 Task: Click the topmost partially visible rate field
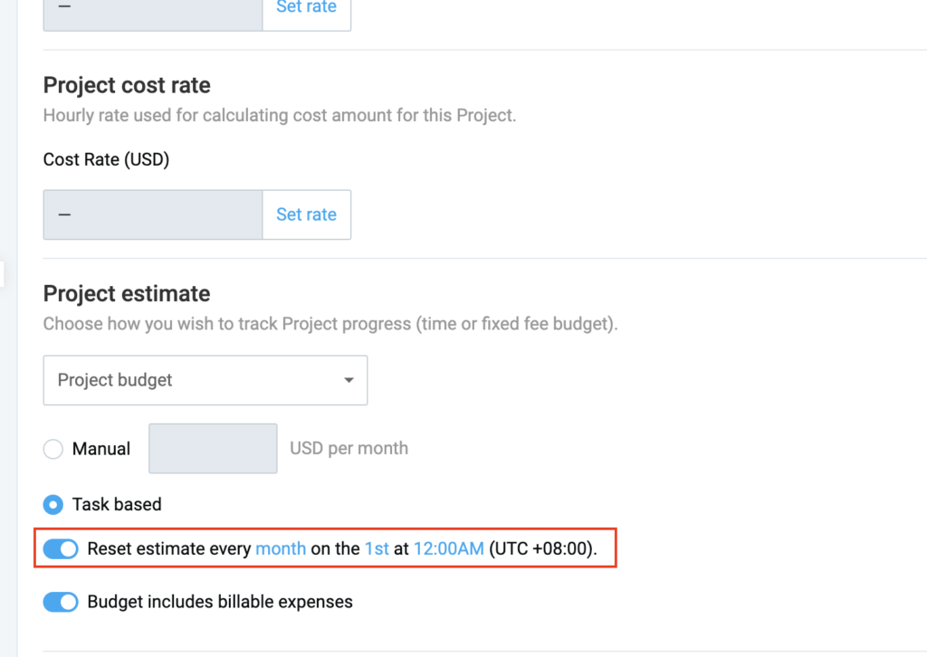[x=153, y=13]
